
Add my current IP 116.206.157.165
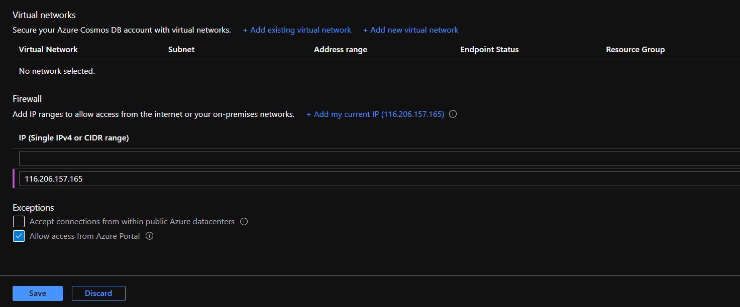tap(375, 114)
